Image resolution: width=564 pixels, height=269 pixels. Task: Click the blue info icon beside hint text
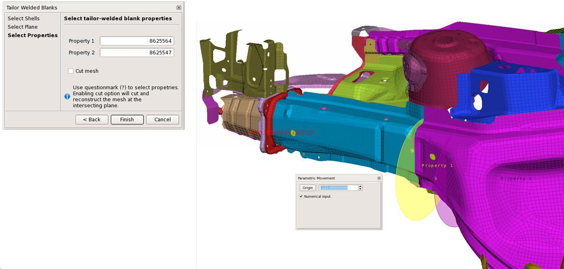click(67, 96)
